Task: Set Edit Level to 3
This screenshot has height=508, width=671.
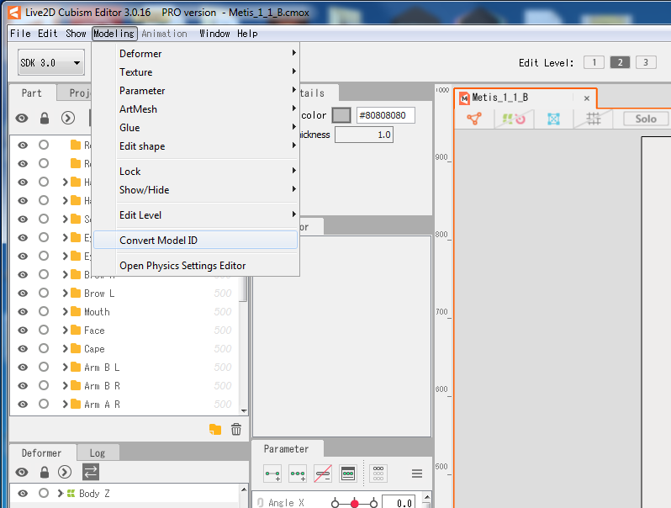Action: tap(646, 62)
